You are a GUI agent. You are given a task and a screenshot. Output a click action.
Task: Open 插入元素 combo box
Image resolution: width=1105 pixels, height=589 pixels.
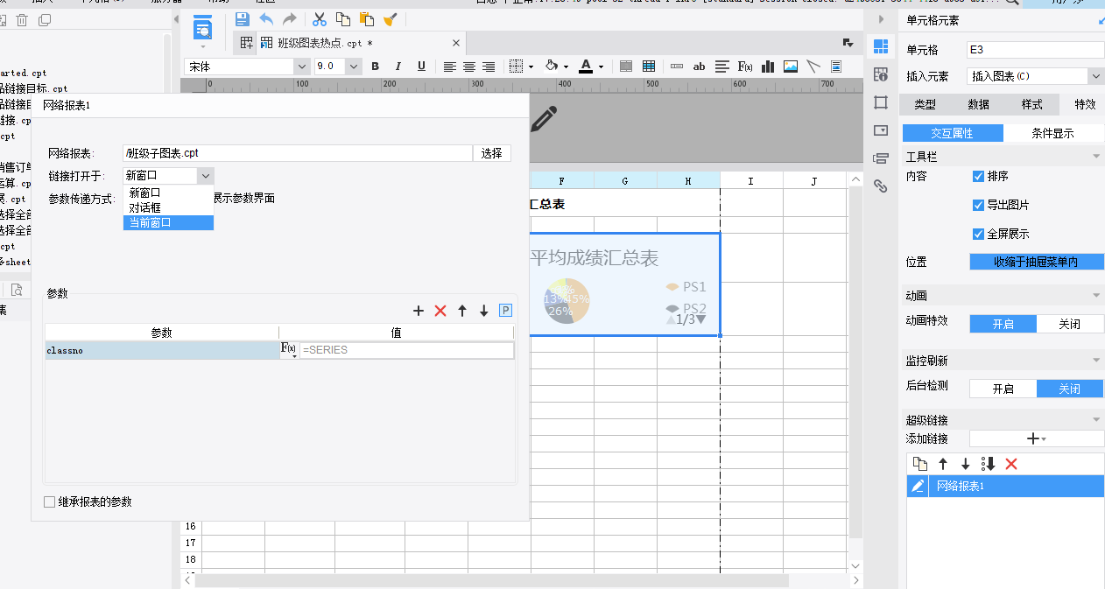(1036, 76)
